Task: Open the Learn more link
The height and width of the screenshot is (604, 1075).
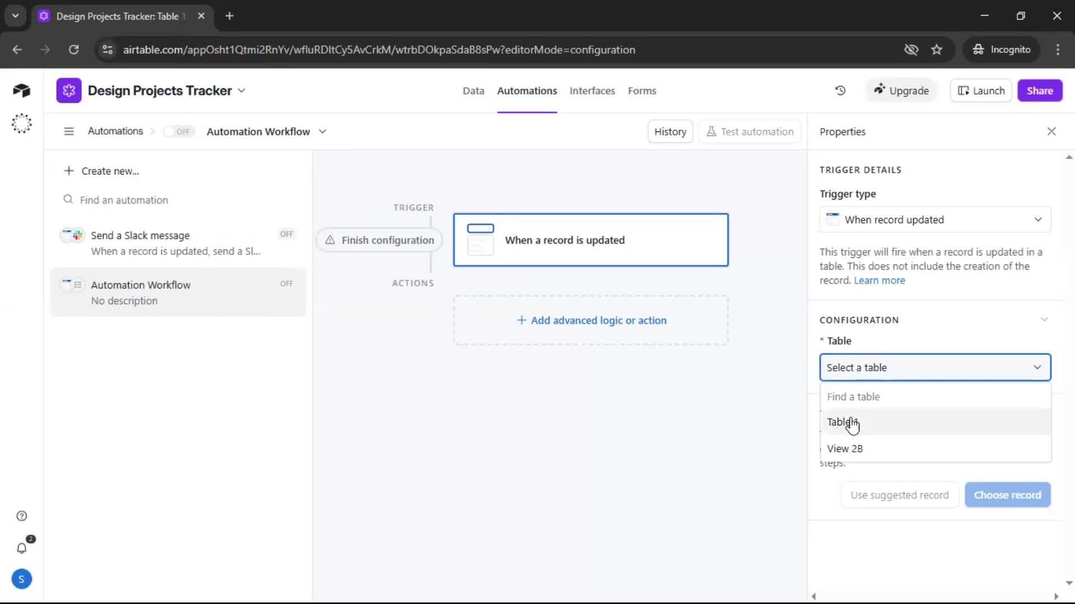Action: [879, 280]
